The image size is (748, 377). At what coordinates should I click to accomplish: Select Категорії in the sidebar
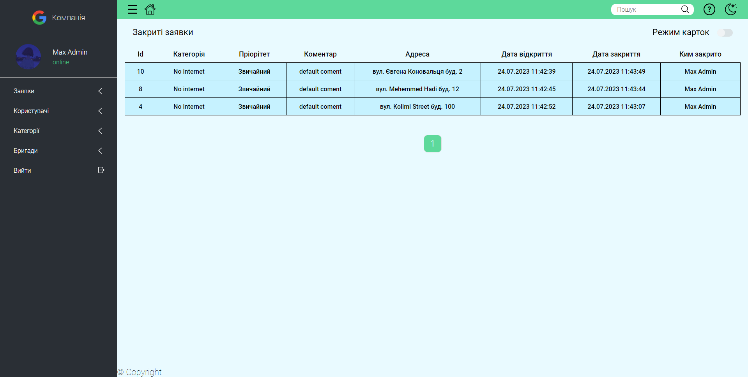[26, 131]
